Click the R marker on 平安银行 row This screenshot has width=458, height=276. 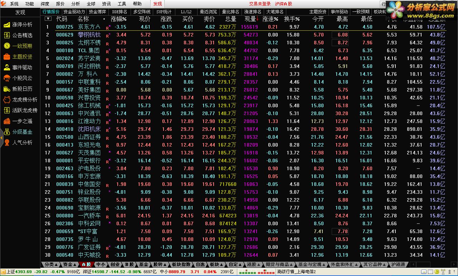pyautogui.click(x=108, y=161)
